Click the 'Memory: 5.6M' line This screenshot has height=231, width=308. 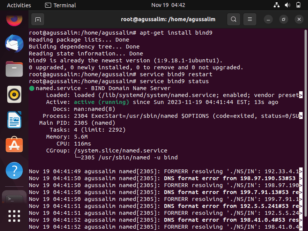click(67, 137)
